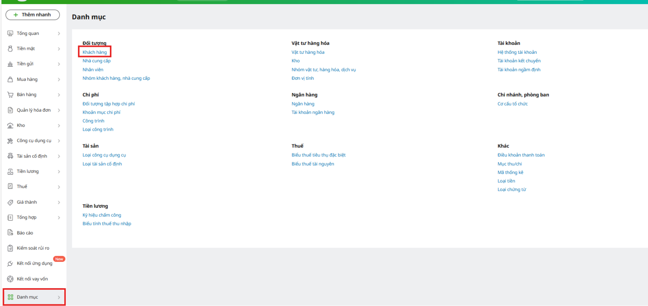Open the Tài khoản ngân hàng link
The image size is (648, 306).
coord(313,113)
